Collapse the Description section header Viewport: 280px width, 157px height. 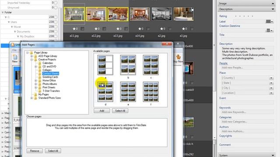247,9
